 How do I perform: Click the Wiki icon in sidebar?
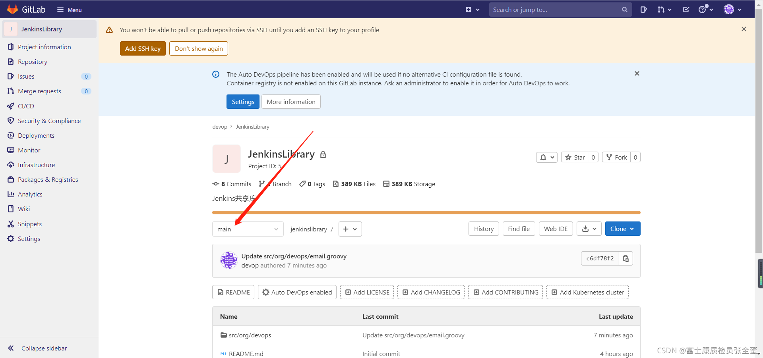(x=11, y=209)
